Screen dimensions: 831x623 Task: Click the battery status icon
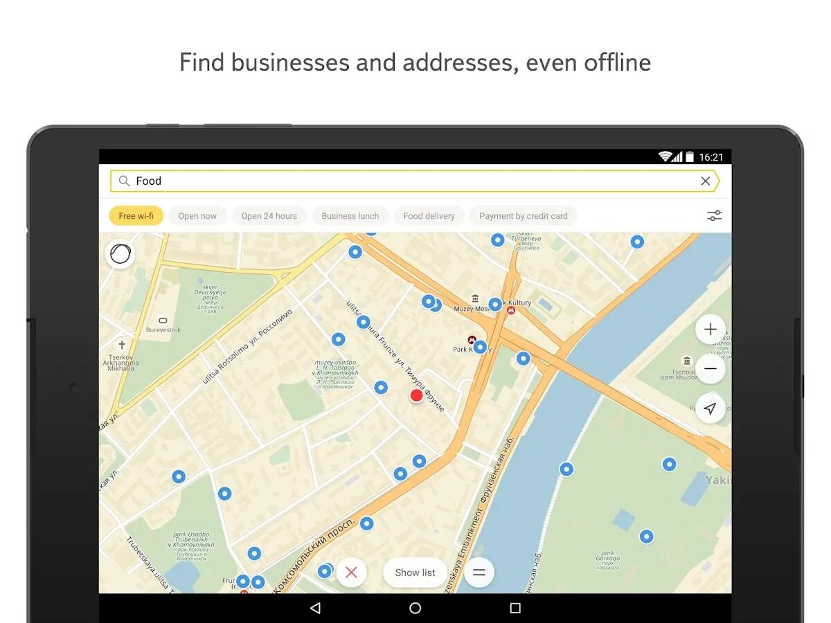point(690,157)
